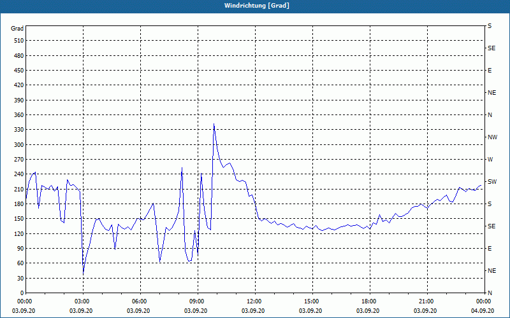Click the "SW" compass label
510x318 pixels.
(492, 182)
